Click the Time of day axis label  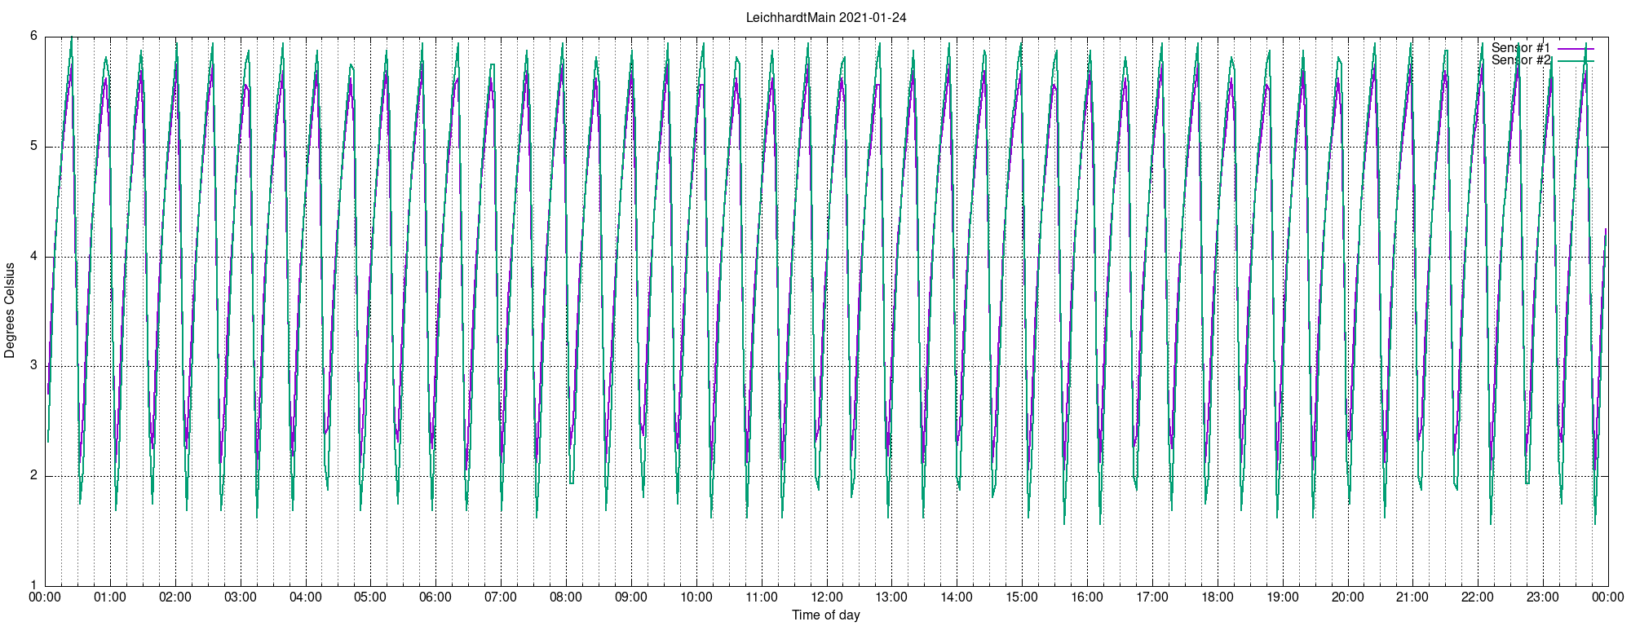[x=826, y=615]
